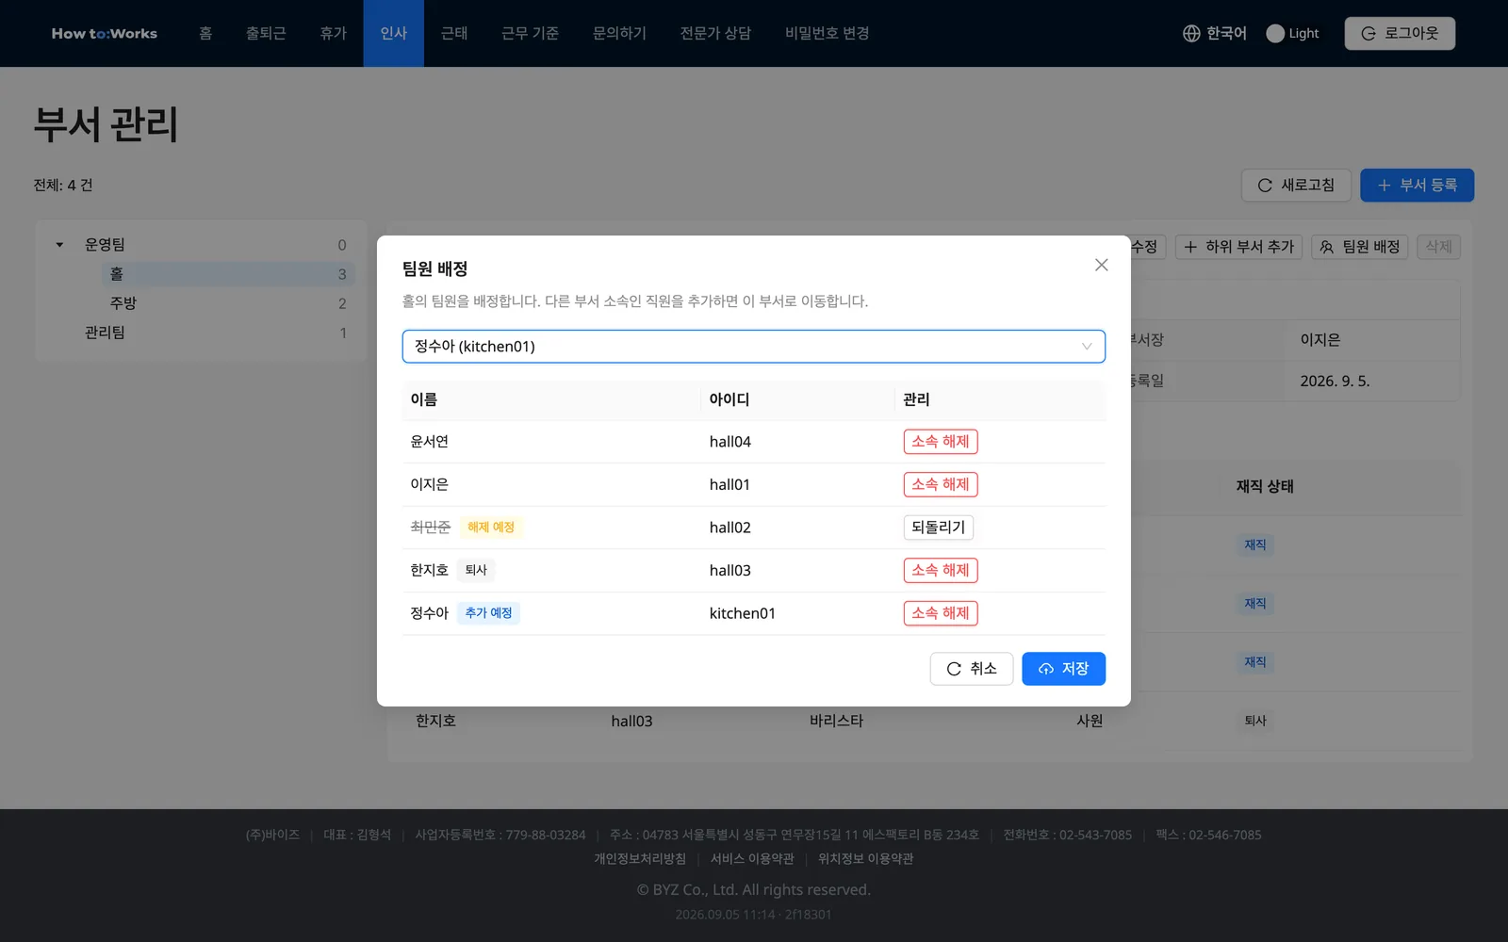Click the 부서 등록 button

[x=1417, y=186]
